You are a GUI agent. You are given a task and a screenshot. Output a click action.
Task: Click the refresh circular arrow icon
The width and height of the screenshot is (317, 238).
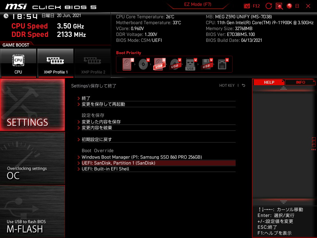click(x=268, y=6)
